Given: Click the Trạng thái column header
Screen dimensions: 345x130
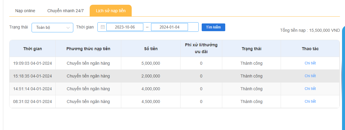Looking at the screenshot, I should [251, 49].
